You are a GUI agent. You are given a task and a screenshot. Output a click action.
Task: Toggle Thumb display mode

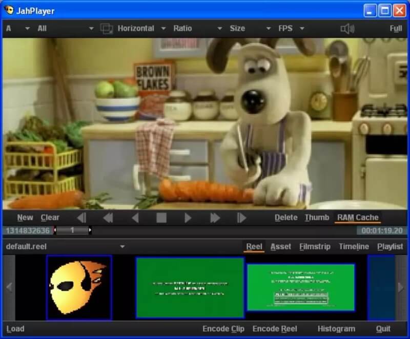317,218
